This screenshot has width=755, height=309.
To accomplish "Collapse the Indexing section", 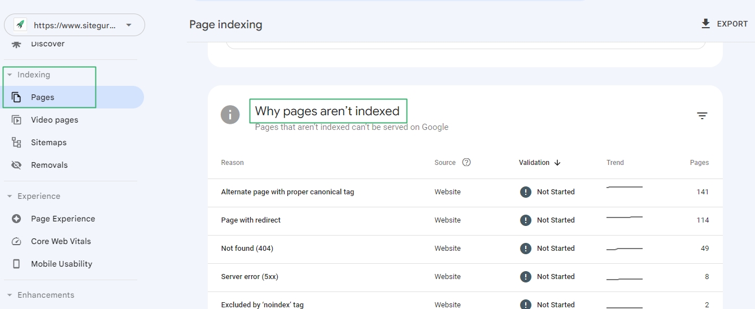I will click(10, 75).
